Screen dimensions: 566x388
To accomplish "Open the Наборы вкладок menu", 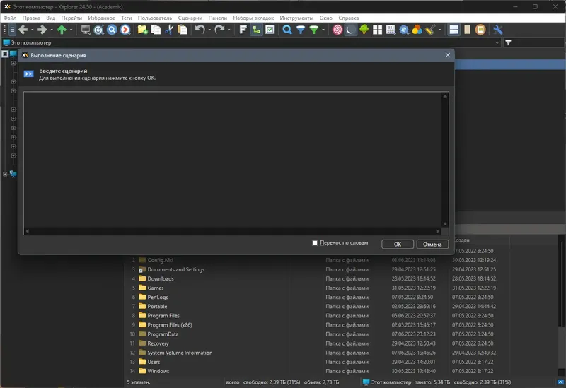I will pos(253,18).
